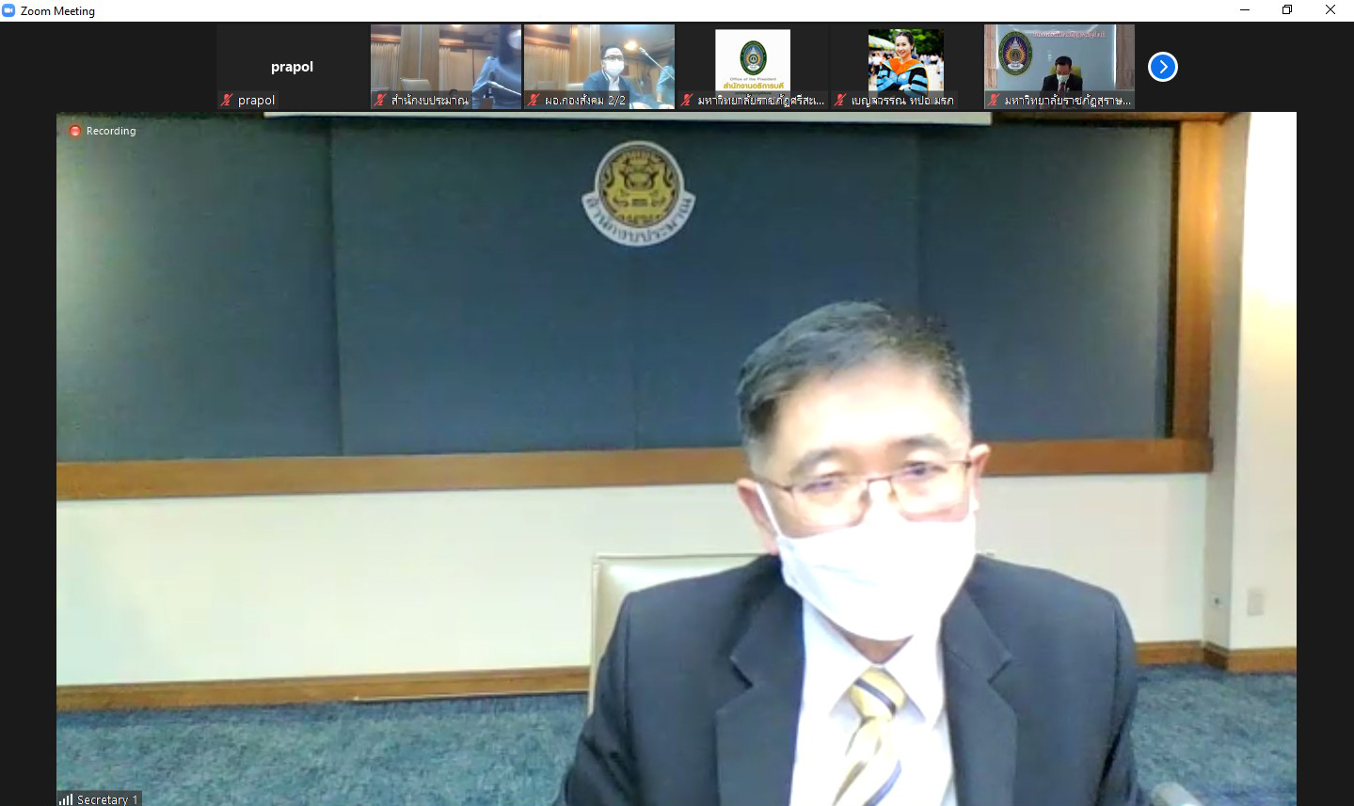This screenshot has width=1354, height=806.
Task: Click the red recording indicator dot
Action: 75,131
